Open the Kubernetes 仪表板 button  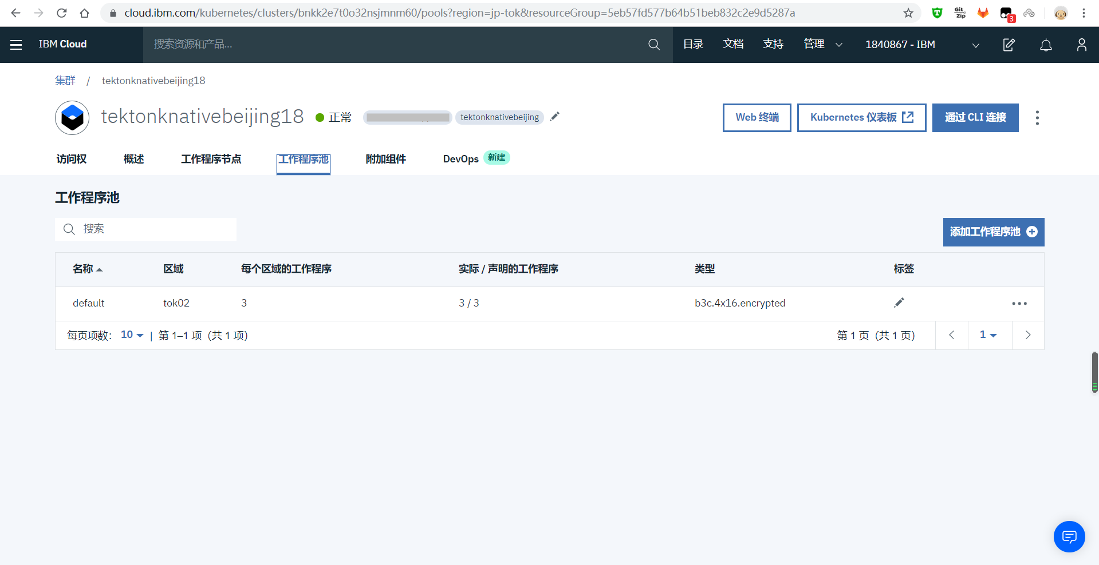pyautogui.click(x=862, y=118)
